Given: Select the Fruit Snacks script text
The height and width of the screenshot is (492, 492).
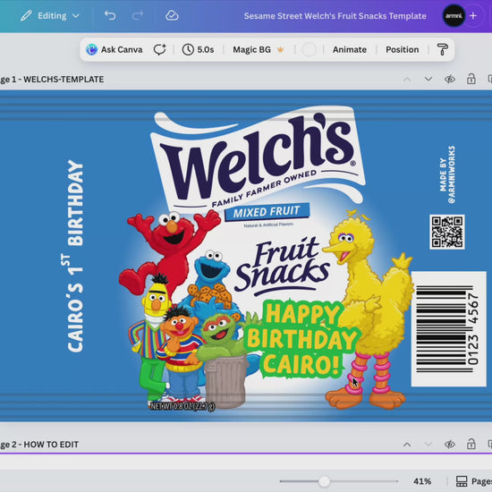Looking at the screenshot, I should pos(283,267).
